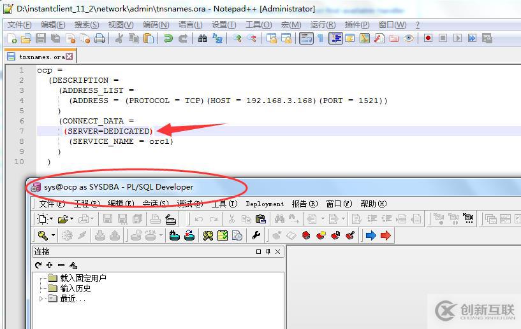Click plus Add connection in 连接 panel
This screenshot has width=521, height=329.
pyautogui.click(x=50, y=265)
